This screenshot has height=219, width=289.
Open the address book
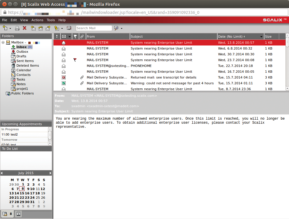pos(69,28)
